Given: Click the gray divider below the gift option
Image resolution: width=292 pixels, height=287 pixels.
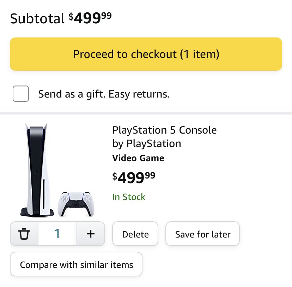Looking at the screenshot, I should pyautogui.click(x=146, y=113).
